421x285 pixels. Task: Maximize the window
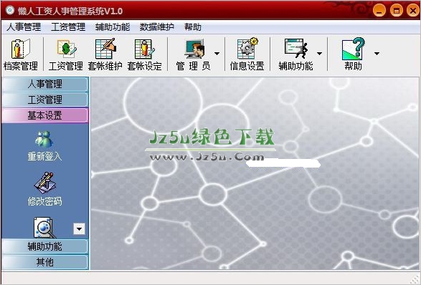[397, 11]
